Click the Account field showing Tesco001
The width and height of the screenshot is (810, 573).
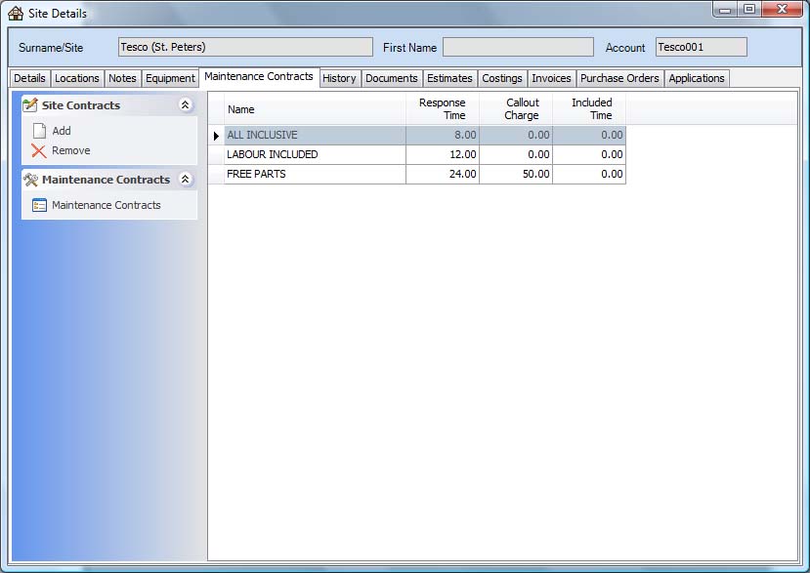pyautogui.click(x=701, y=48)
